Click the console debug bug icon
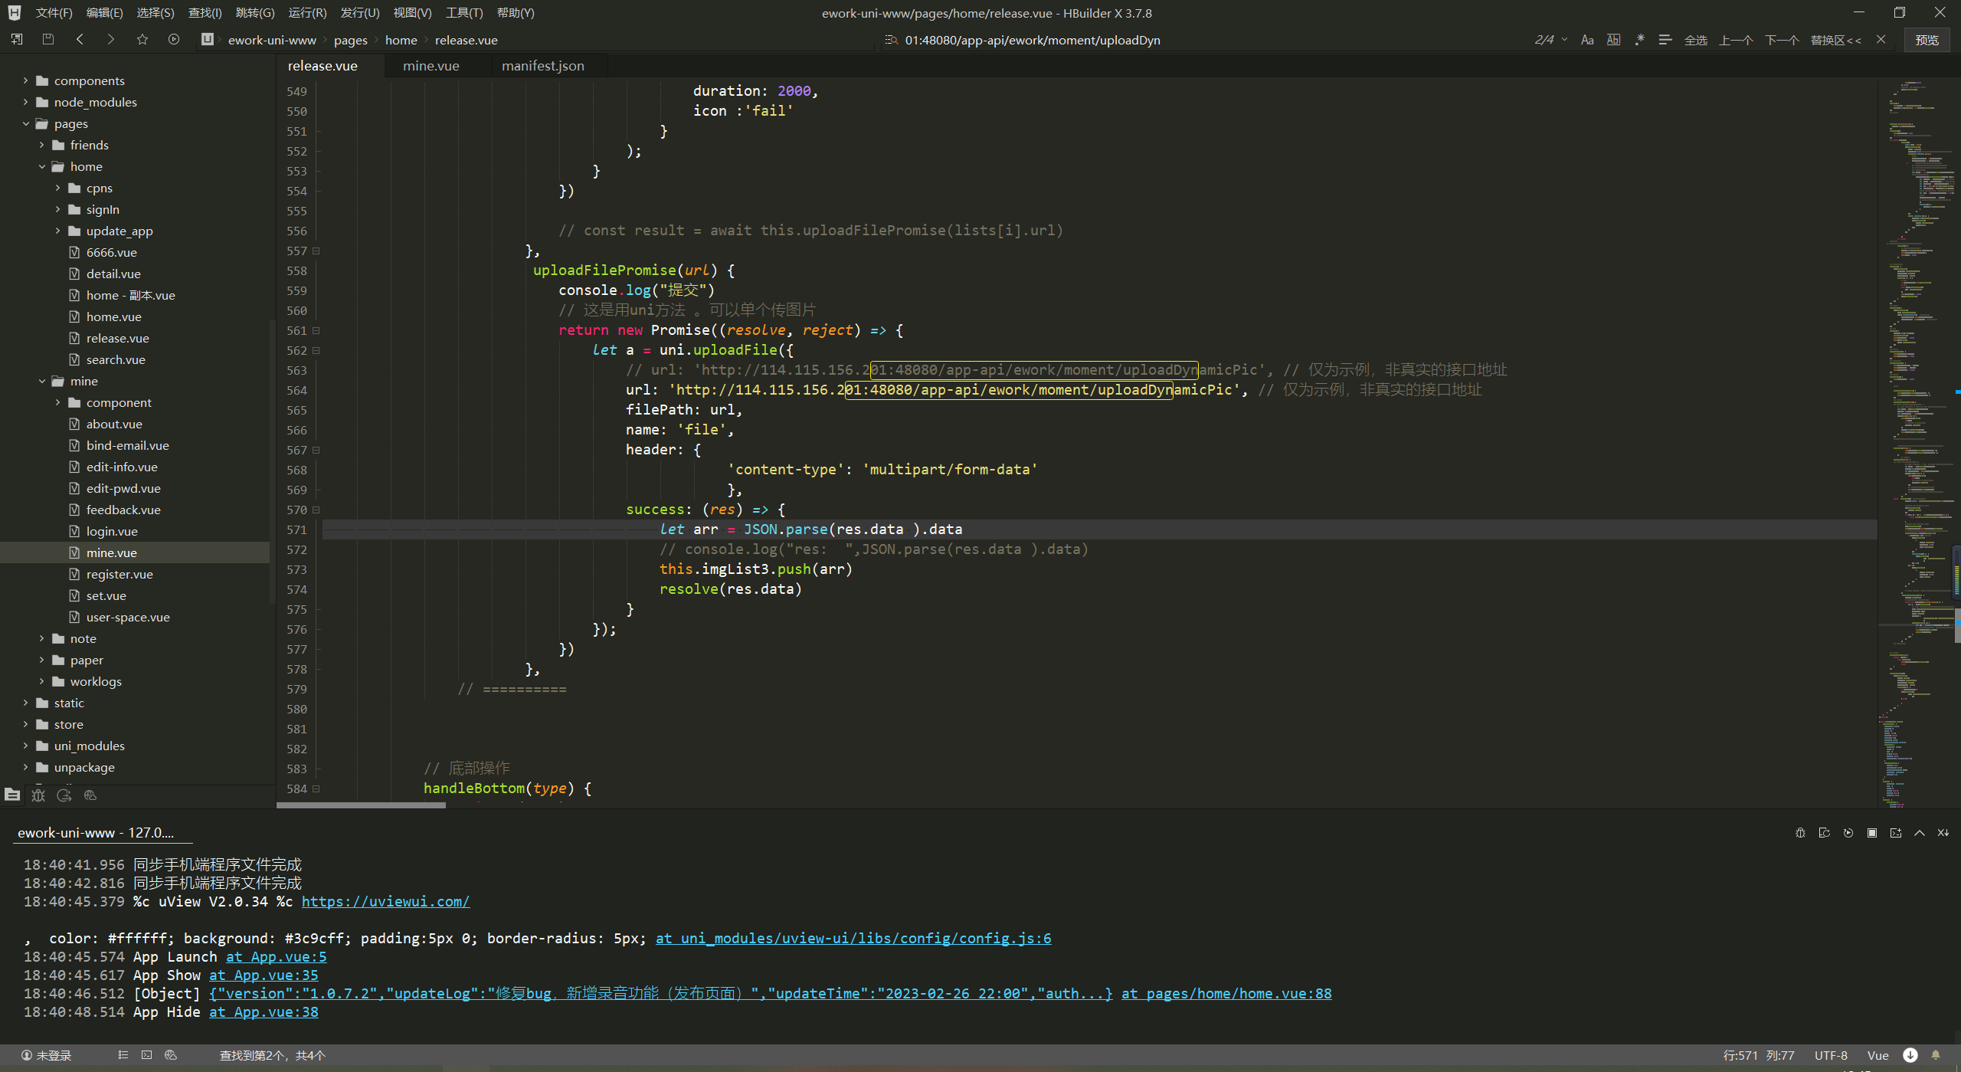Image resolution: width=1961 pixels, height=1072 pixels. 1800,833
